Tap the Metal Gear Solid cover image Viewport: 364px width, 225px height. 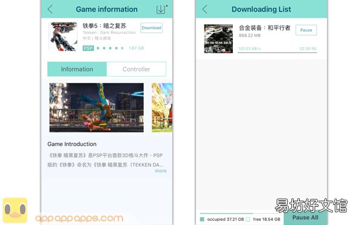click(218, 39)
